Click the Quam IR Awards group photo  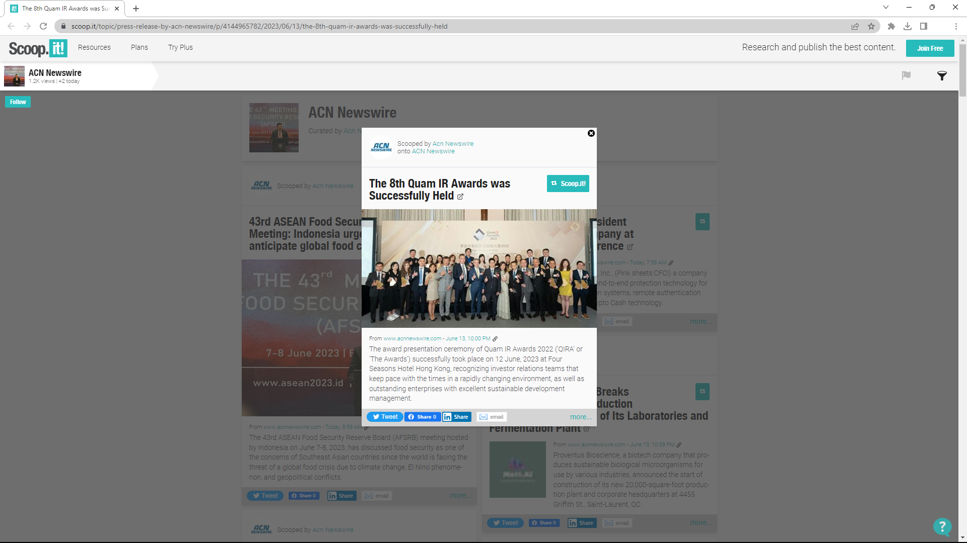pyautogui.click(x=479, y=268)
